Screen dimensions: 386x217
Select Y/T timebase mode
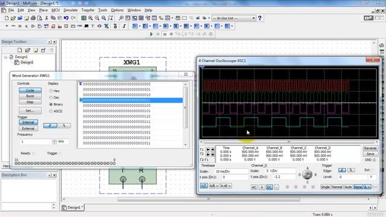click(204, 186)
